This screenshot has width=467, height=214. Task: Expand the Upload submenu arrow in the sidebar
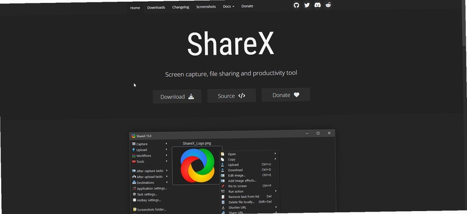pos(166,149)
